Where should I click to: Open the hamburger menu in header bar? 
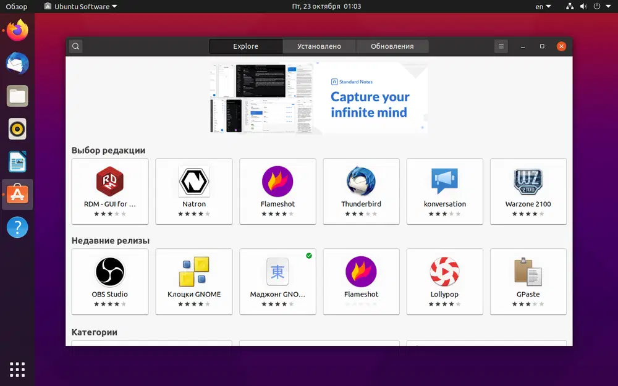coord(501,46)
